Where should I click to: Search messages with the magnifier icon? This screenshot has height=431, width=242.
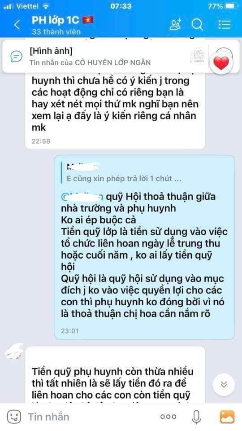pyautogui.click(x=197, y=25)
